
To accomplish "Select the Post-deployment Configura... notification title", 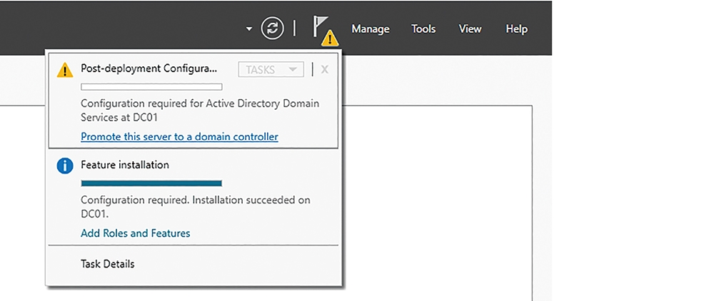I will coord(149,68).
